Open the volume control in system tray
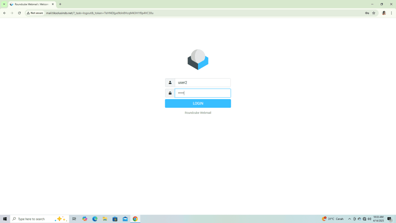This screenshot has width=396, height=223. [x=369, y=219]
